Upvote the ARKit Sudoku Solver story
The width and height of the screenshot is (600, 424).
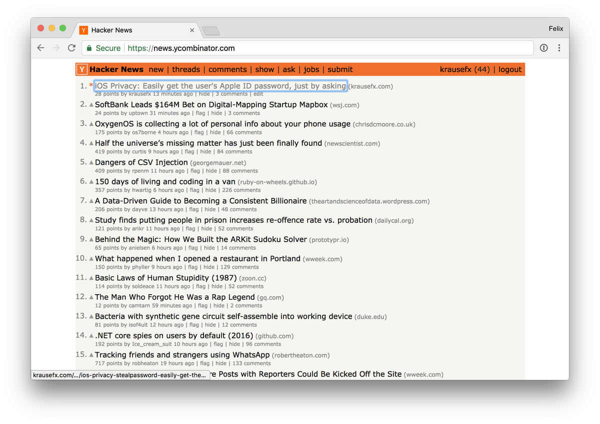pyautogui.click(x=91, y=240)
